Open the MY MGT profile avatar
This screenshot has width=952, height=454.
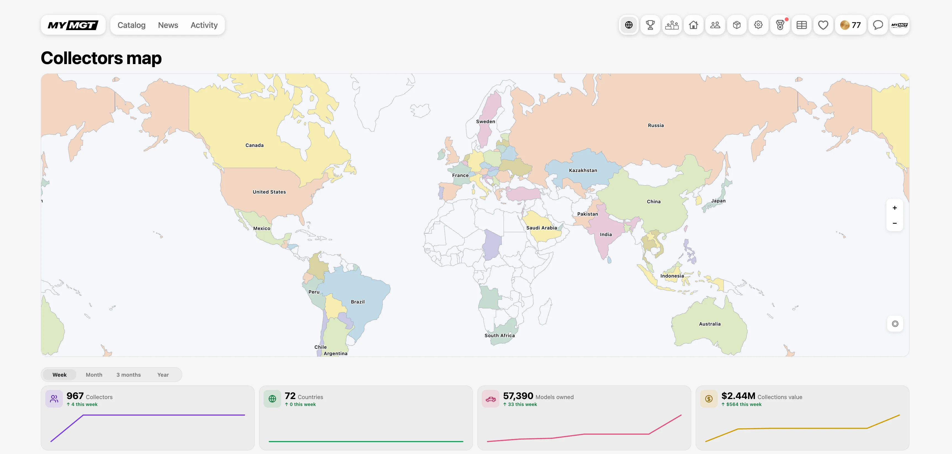(x=900, y=25)
